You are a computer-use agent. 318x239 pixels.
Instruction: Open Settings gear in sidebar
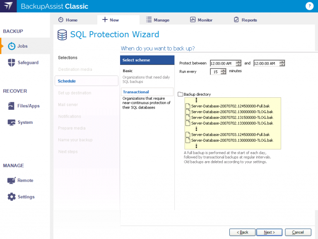[26, 197]
